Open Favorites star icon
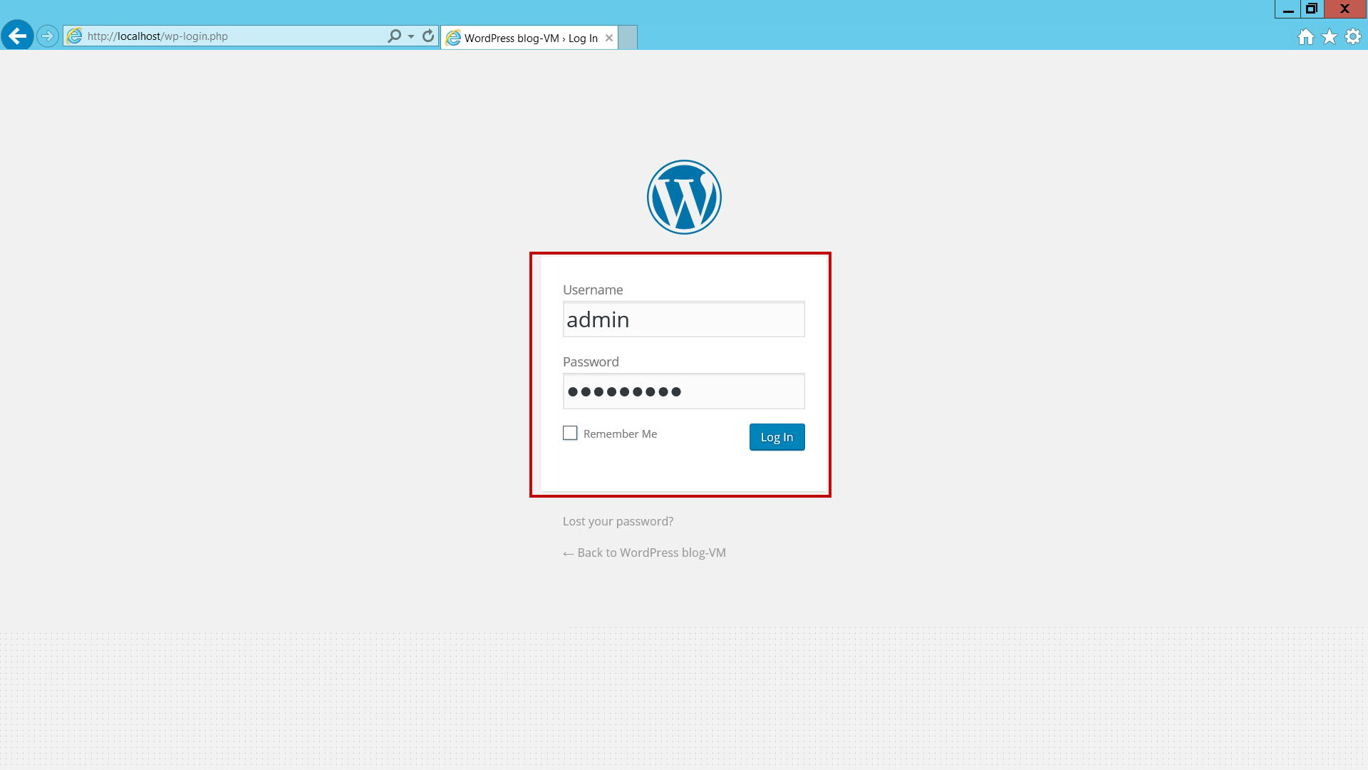 point(1330,37)
